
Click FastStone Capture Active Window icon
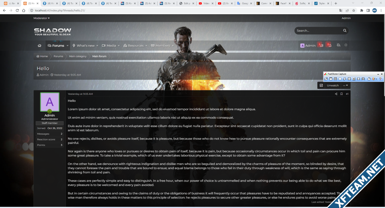coord(331,79)
